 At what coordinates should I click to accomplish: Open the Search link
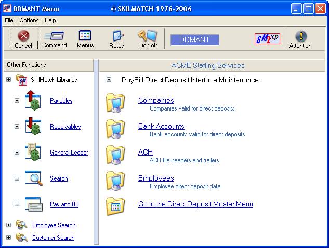[59, 178]
